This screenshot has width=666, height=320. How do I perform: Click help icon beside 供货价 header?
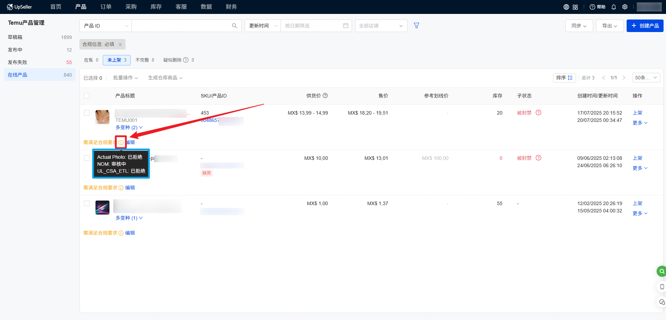click(325, 96)
